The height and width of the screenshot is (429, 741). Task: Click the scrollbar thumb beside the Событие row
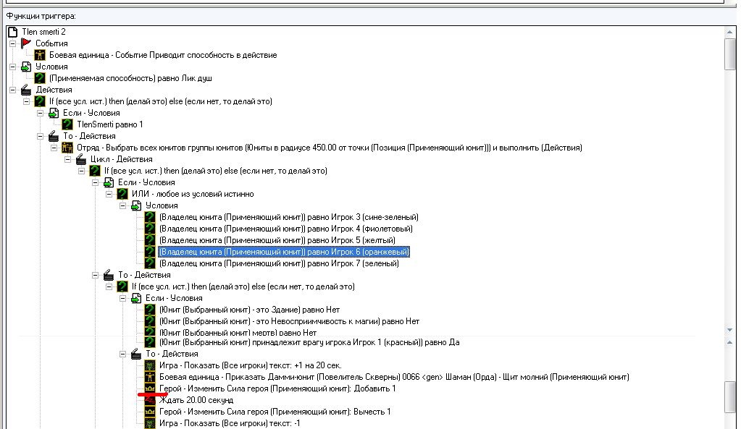pyautogui.click(x=729, y=54)
